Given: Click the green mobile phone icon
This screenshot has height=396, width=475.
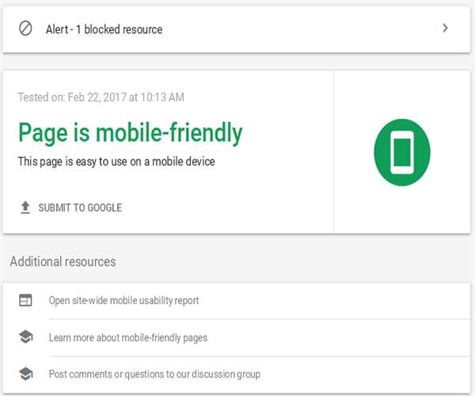Looking at the screenshot, I should coord(402,152).
